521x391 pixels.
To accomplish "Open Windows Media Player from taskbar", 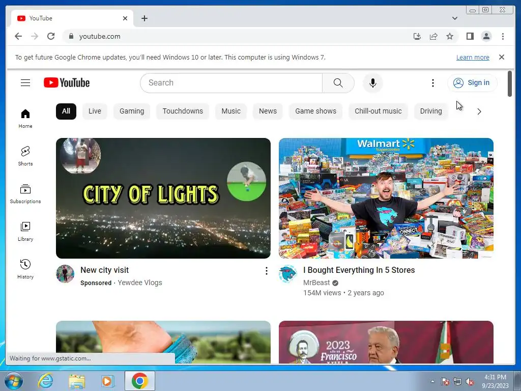I will [x=107, y=381].
